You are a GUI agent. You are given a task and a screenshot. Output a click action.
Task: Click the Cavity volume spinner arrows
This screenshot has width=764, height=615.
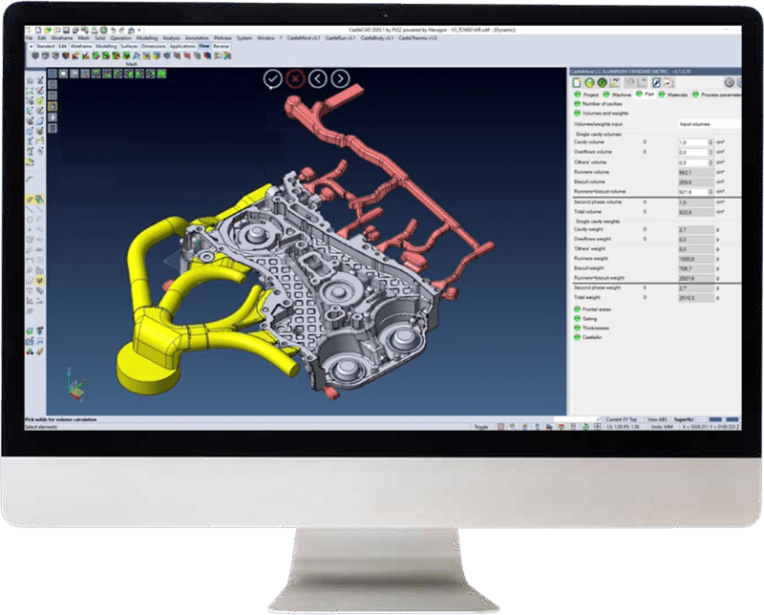(711, 142)
